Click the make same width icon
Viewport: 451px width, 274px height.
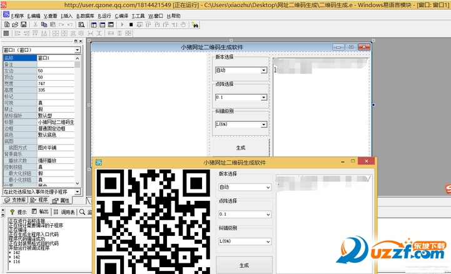(111, 33)
